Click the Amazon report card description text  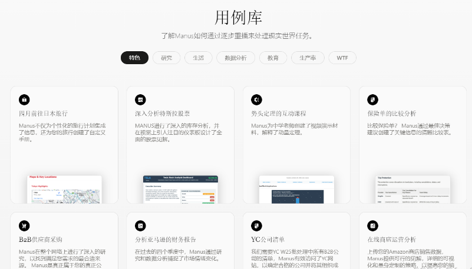(179, 255)
